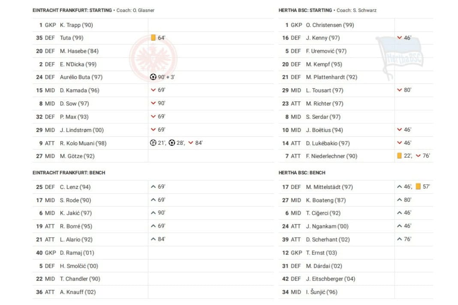
Task: Click Mittelstädt's yellow card icon at 57'
Action: pyautogui.click(x=418, y=187)
